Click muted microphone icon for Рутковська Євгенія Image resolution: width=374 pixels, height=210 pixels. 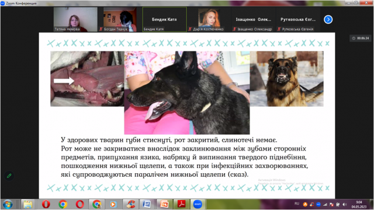coord(279,29)
